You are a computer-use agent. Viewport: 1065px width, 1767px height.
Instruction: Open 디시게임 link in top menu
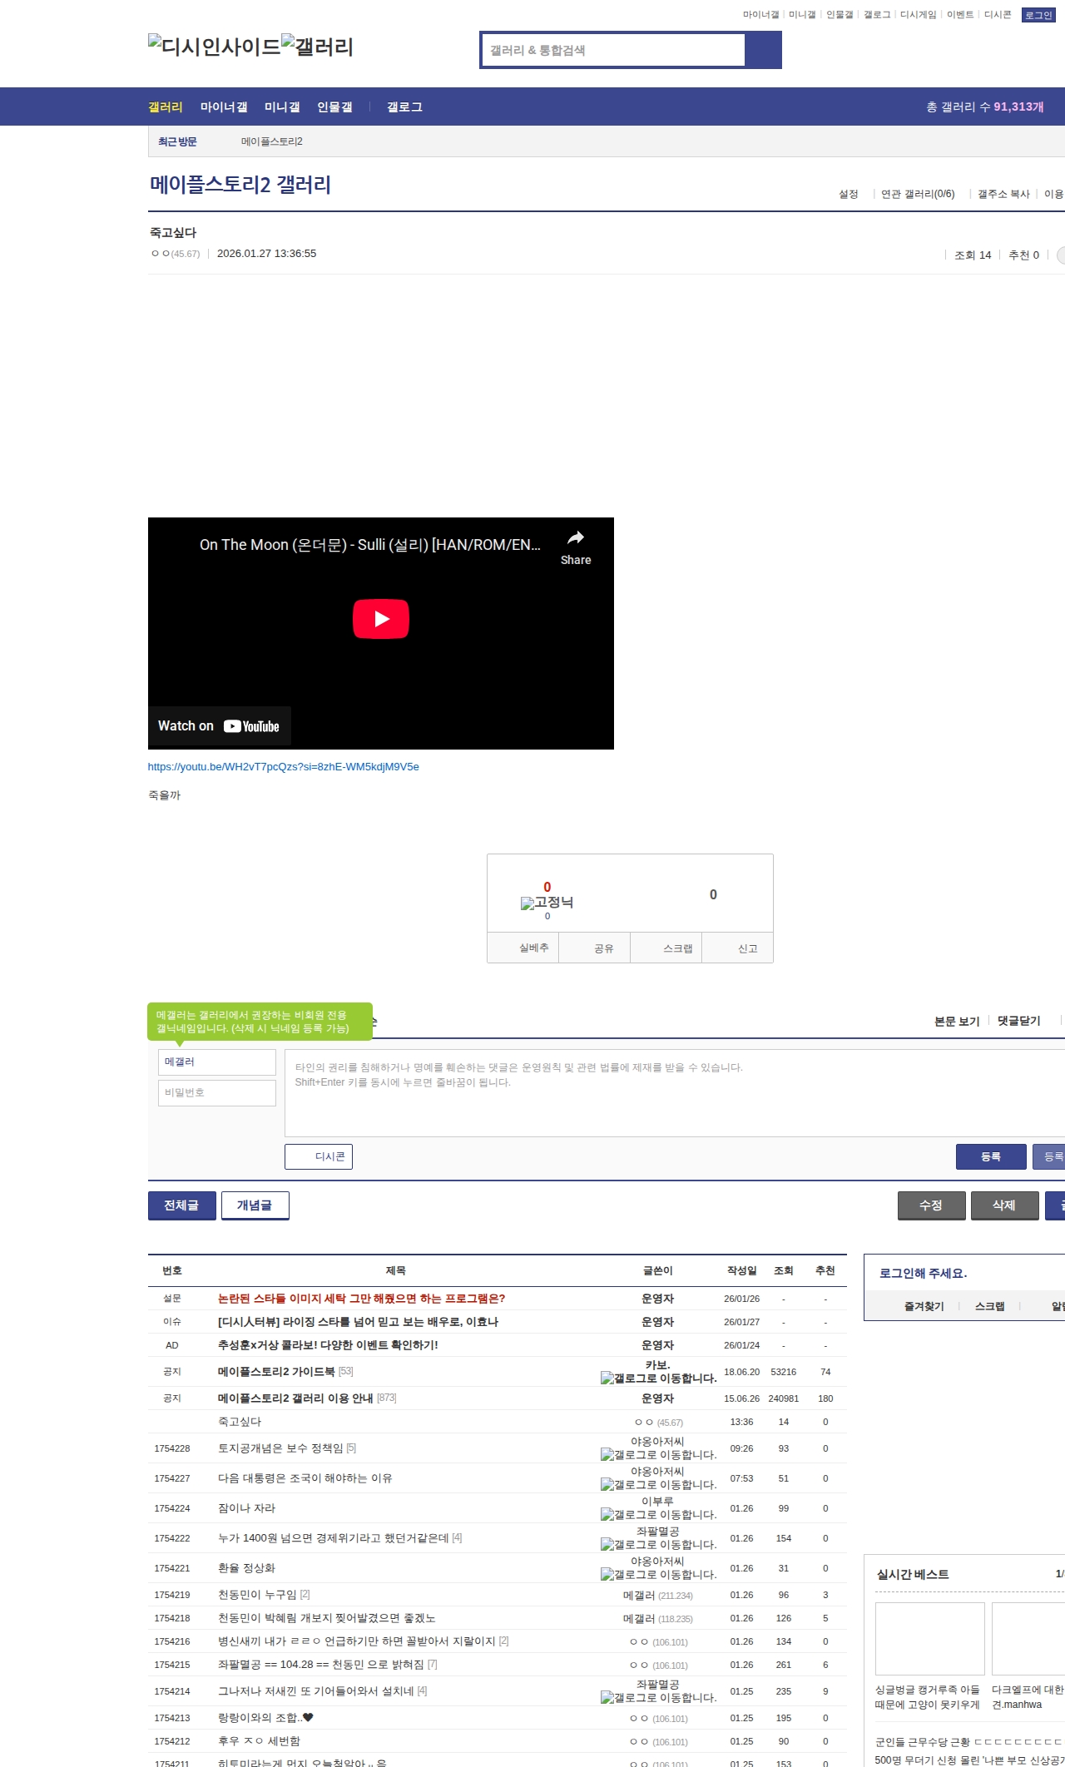pos(918,15)
